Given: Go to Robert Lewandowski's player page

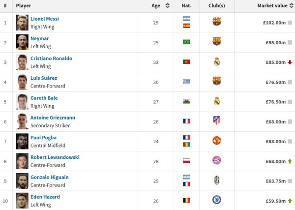Looking at the screenshot, I should tap(55, 157).
